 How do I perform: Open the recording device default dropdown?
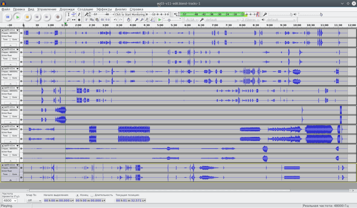click(222, 20)
